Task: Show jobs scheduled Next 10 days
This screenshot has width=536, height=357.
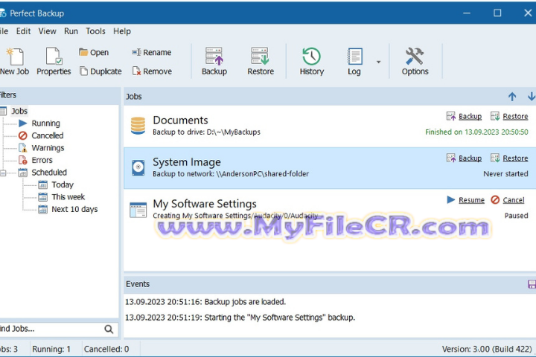Action: coord(74,210)
